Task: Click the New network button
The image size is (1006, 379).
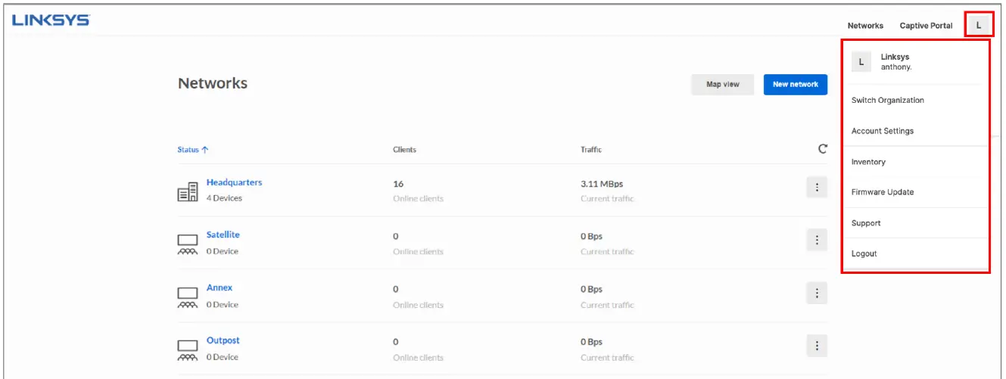Action: coord(795,84)
